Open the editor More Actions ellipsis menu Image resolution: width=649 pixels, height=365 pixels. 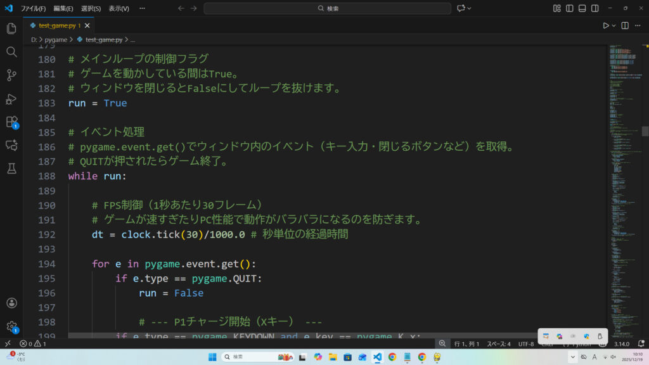tap(638, 25)
